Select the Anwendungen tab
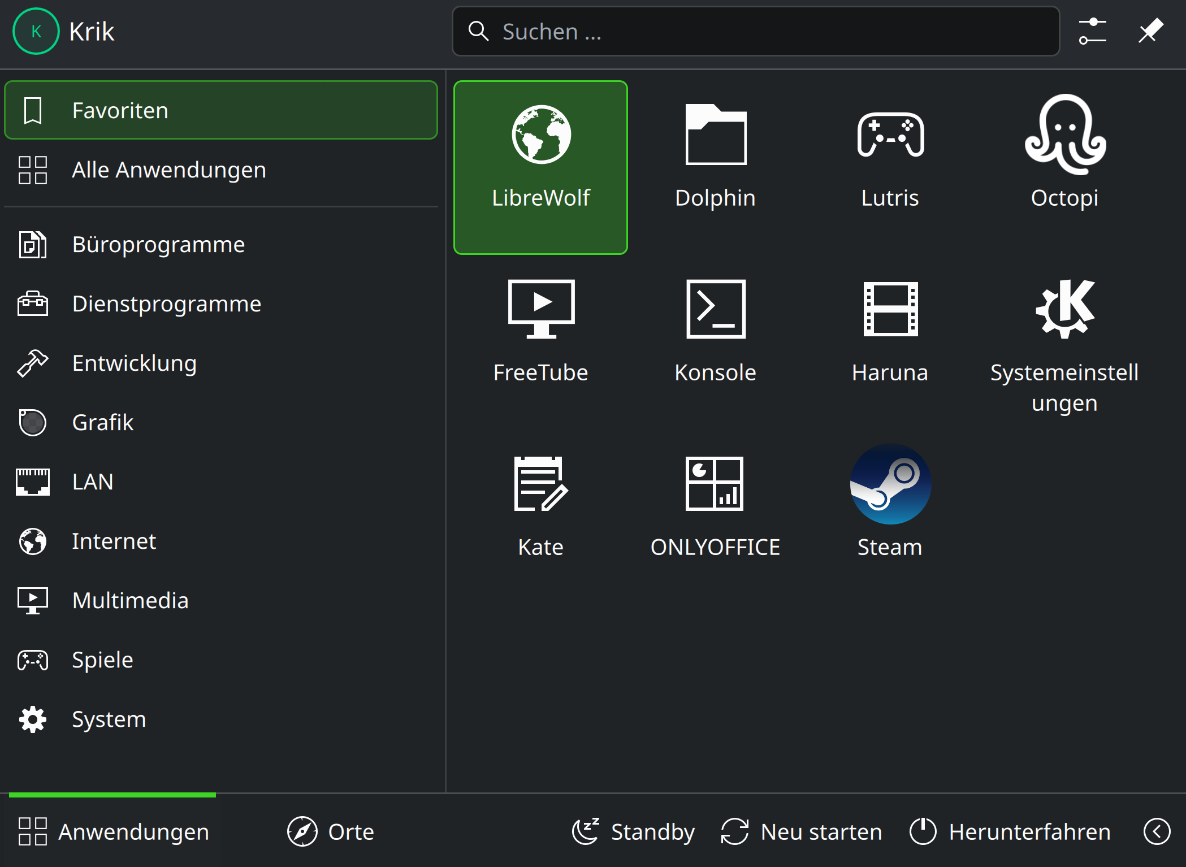Screen dimensions: 1186x867 113,831
